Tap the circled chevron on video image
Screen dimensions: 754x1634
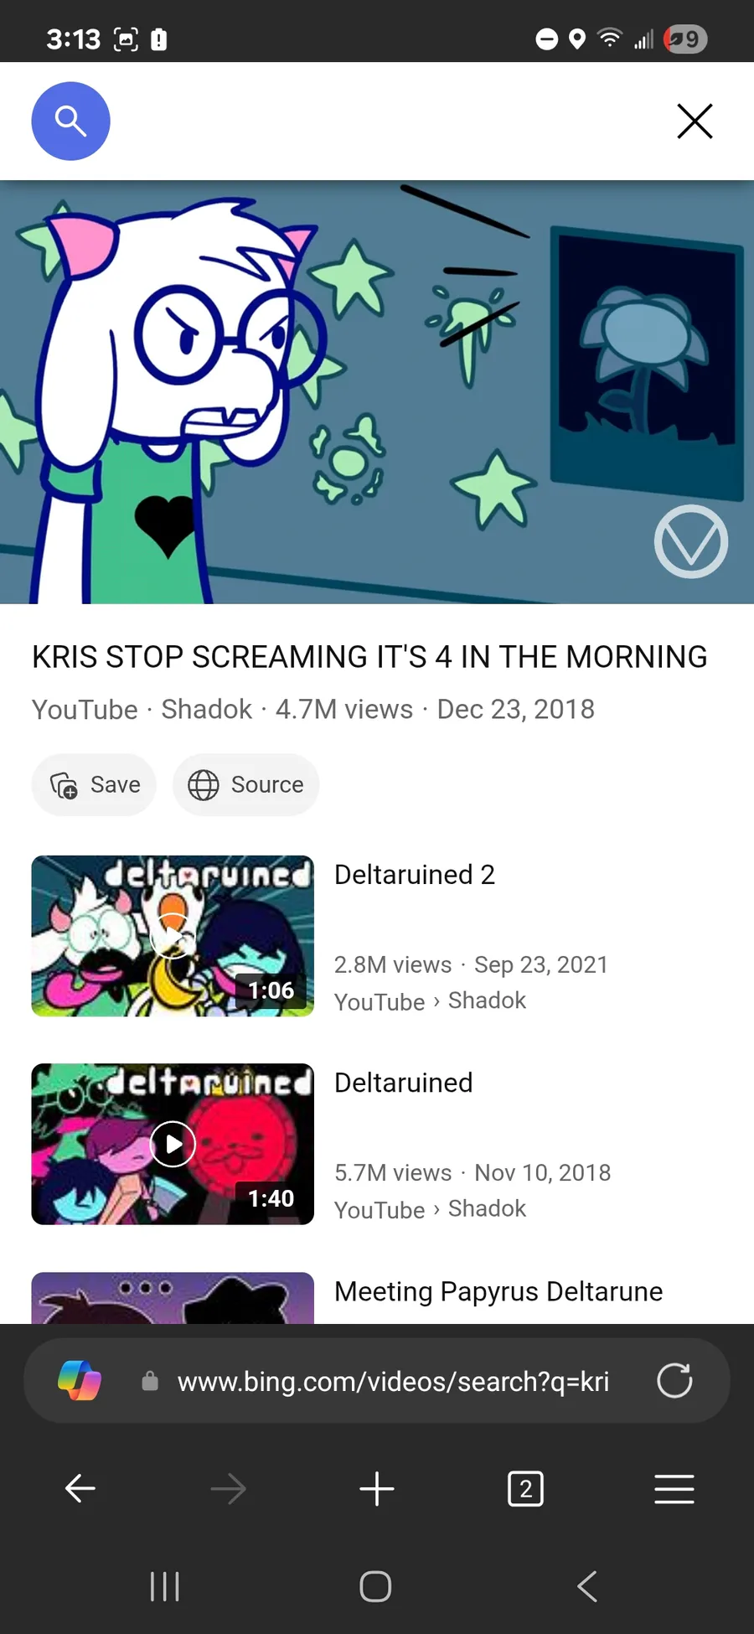pyautogui.click(x=691, y=541)
